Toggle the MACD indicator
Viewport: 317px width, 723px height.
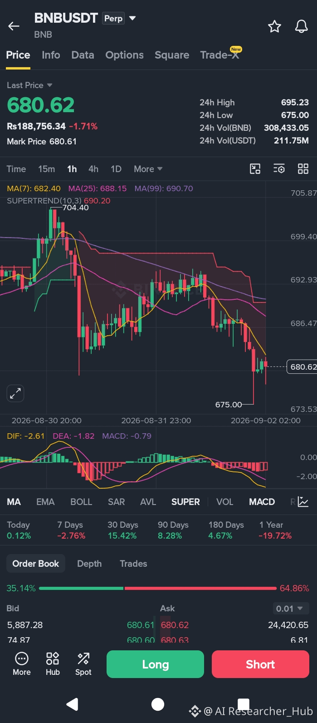[262, 502]
